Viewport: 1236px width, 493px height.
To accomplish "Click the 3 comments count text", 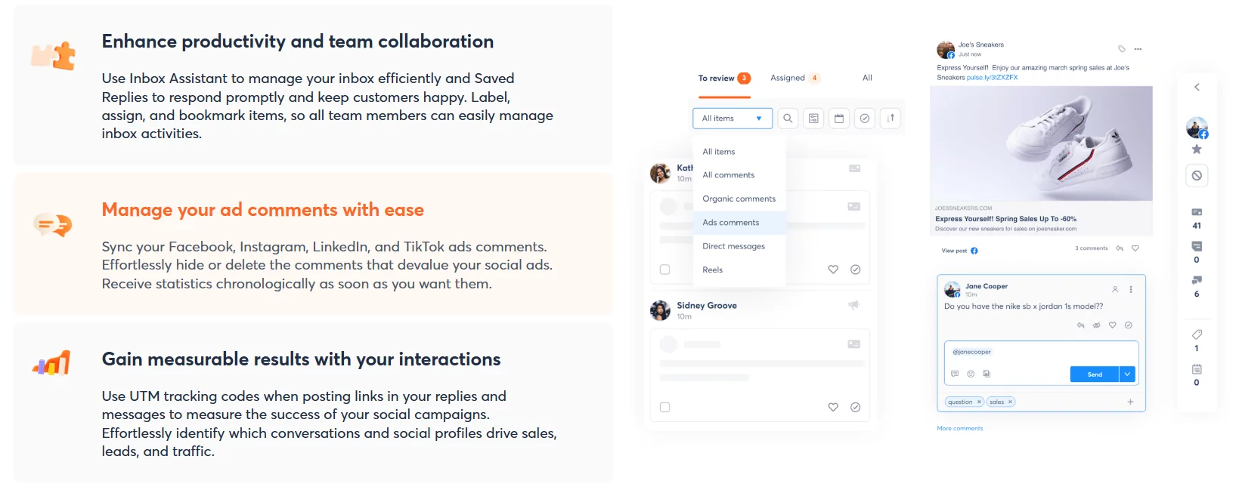I will tap(1091, 248).
